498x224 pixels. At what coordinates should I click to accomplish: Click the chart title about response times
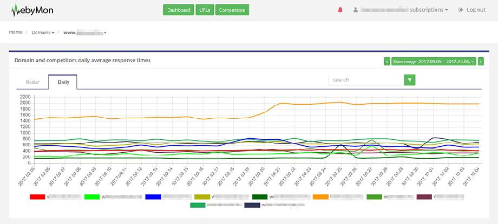coord(82,60)
